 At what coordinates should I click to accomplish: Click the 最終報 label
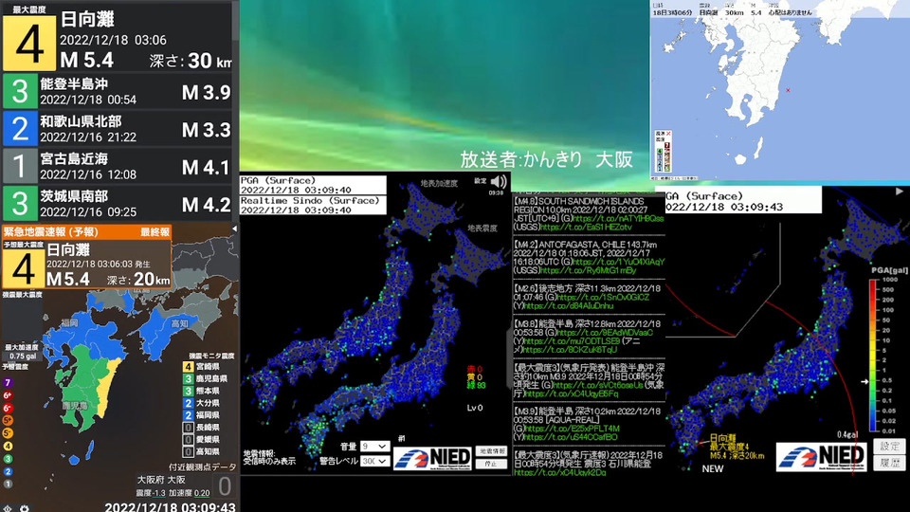[x=155, y=232]
